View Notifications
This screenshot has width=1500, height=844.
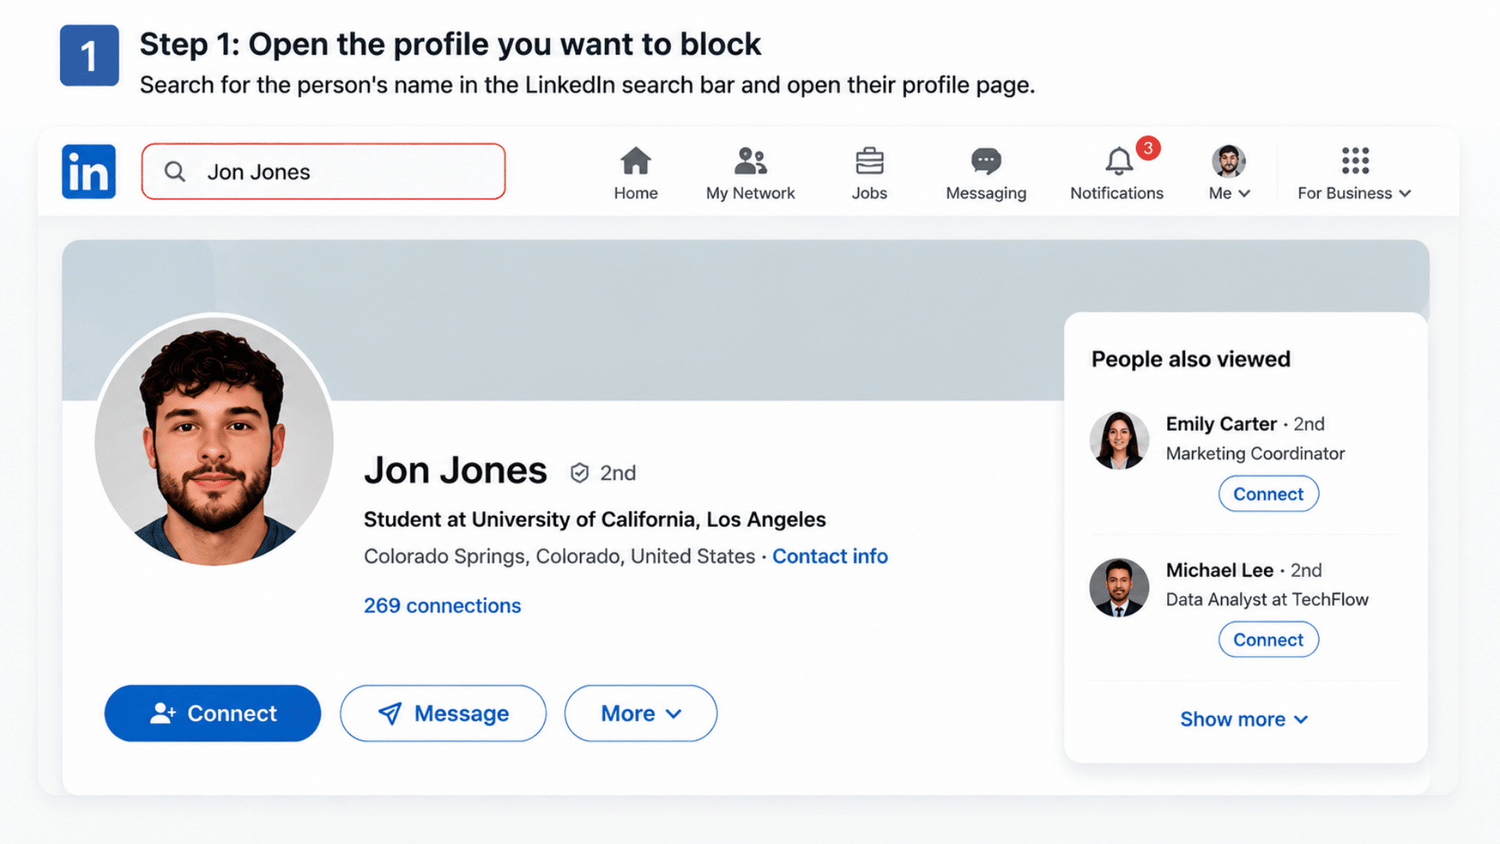coord(1116,173)
